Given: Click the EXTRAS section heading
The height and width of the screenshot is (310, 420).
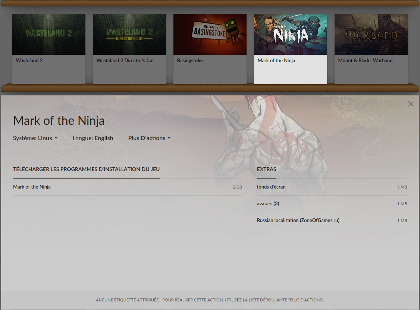Looking at the screenshot, I should [x=267, y=169].
